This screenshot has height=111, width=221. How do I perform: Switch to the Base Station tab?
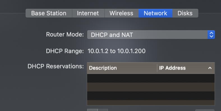tap(49, 13)
